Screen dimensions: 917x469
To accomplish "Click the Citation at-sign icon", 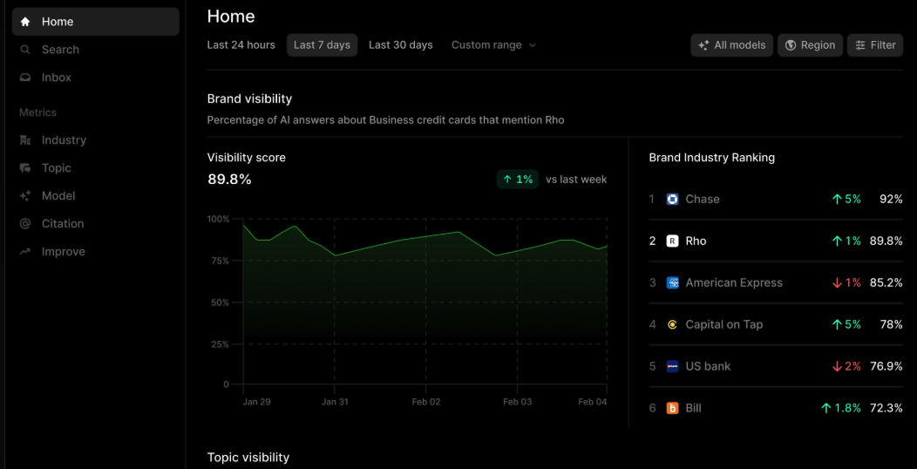I will tap(25, 224).
